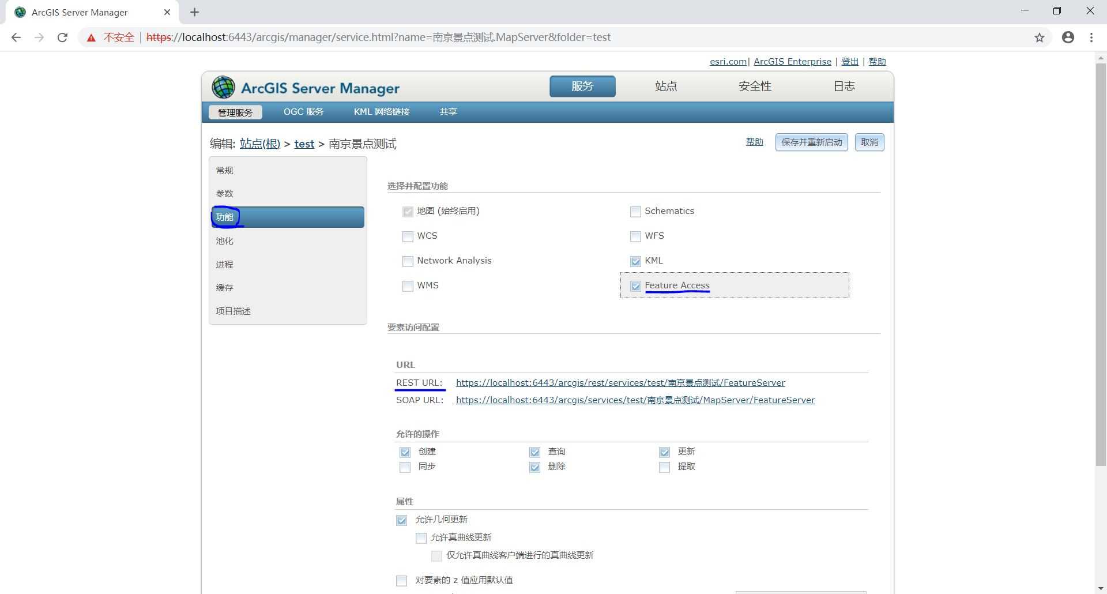The width and height of the screenshot is (1107, 594).
Task: Open the 安全性 main tab
Action: pos(755,87)
